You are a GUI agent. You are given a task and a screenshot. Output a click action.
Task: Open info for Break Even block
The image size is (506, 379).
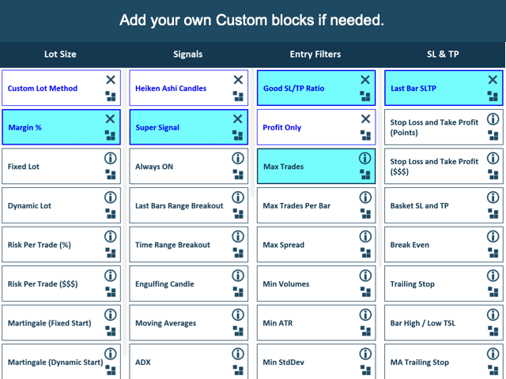pyautogui.click(x=493, y=237)
